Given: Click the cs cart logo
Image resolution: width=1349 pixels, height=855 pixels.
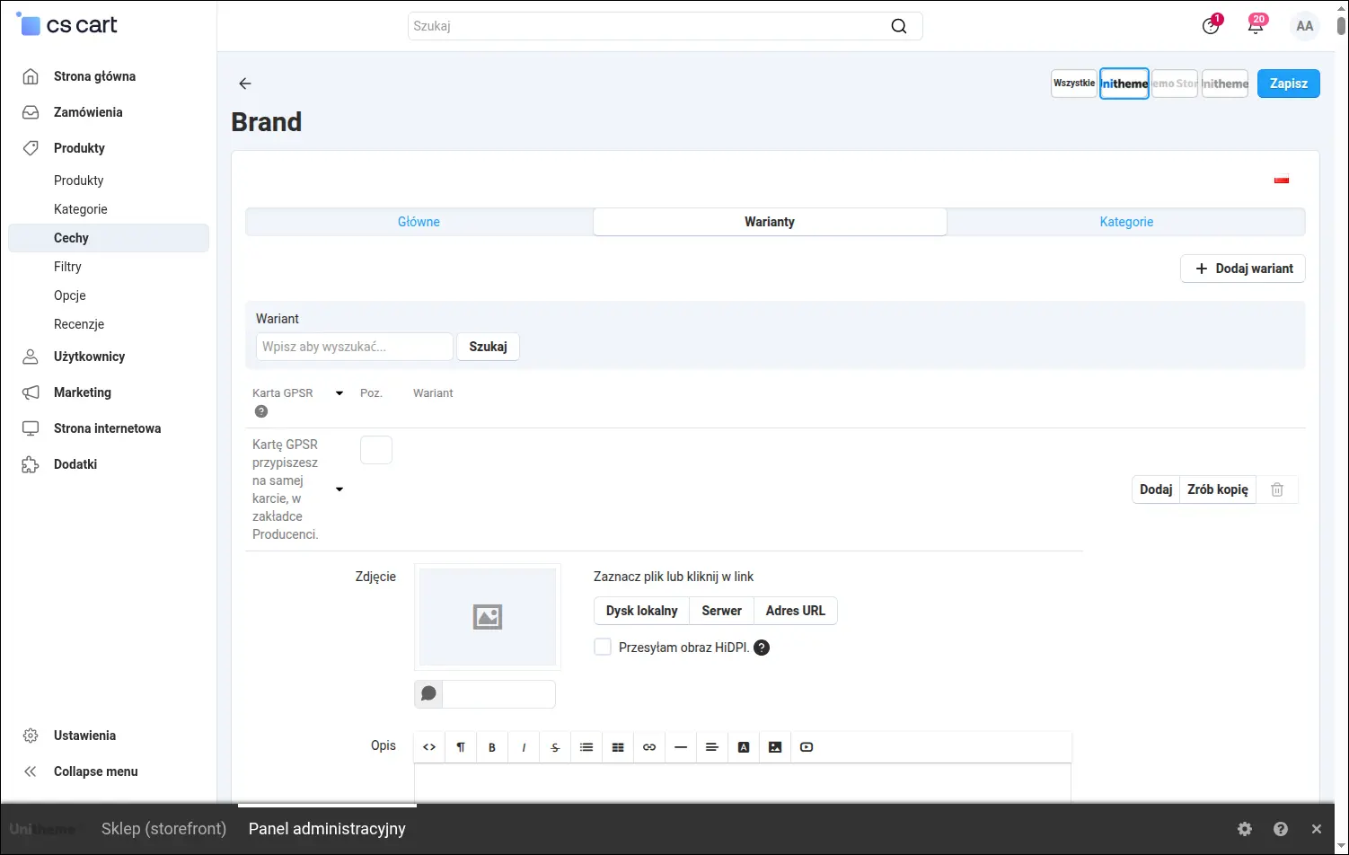Looking at the screenshot, I should tap(67, 25).
